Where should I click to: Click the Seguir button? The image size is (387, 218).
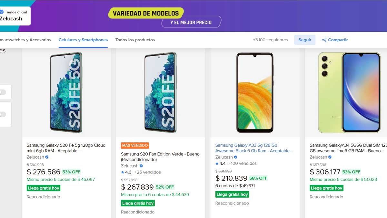[x=304, y=39]
